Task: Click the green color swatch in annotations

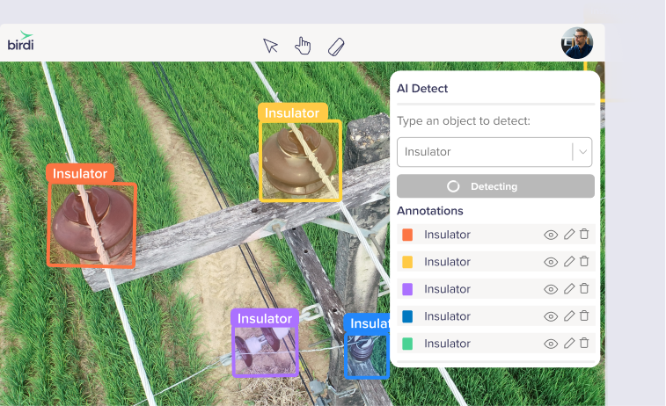Action: pyautogui.click(x=407, y=344)
